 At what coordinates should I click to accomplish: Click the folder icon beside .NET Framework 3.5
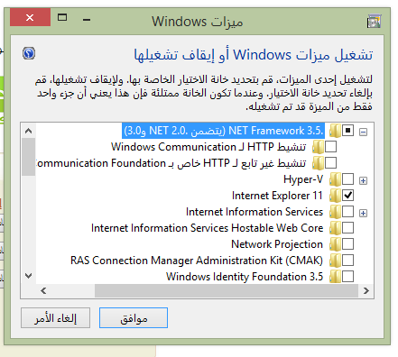coord(335,131)
